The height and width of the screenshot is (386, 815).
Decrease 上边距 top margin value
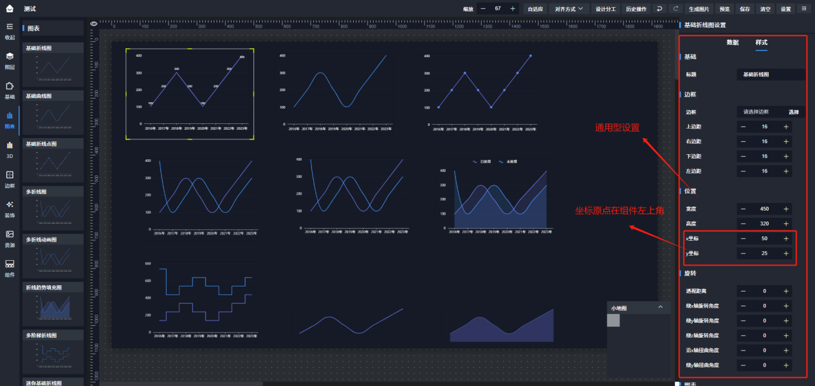744,127
